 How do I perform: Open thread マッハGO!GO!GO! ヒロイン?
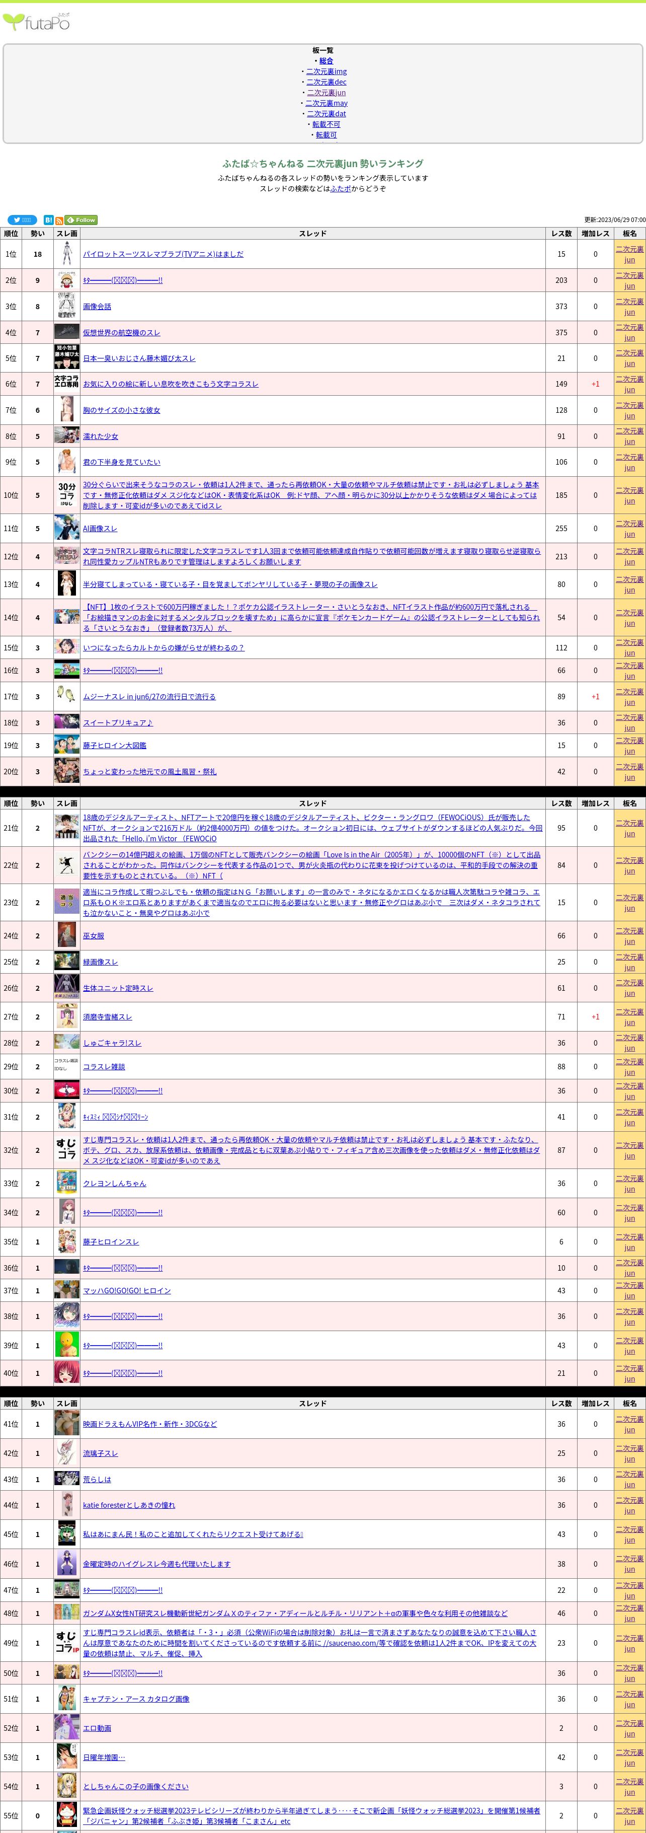[127, 1291]
